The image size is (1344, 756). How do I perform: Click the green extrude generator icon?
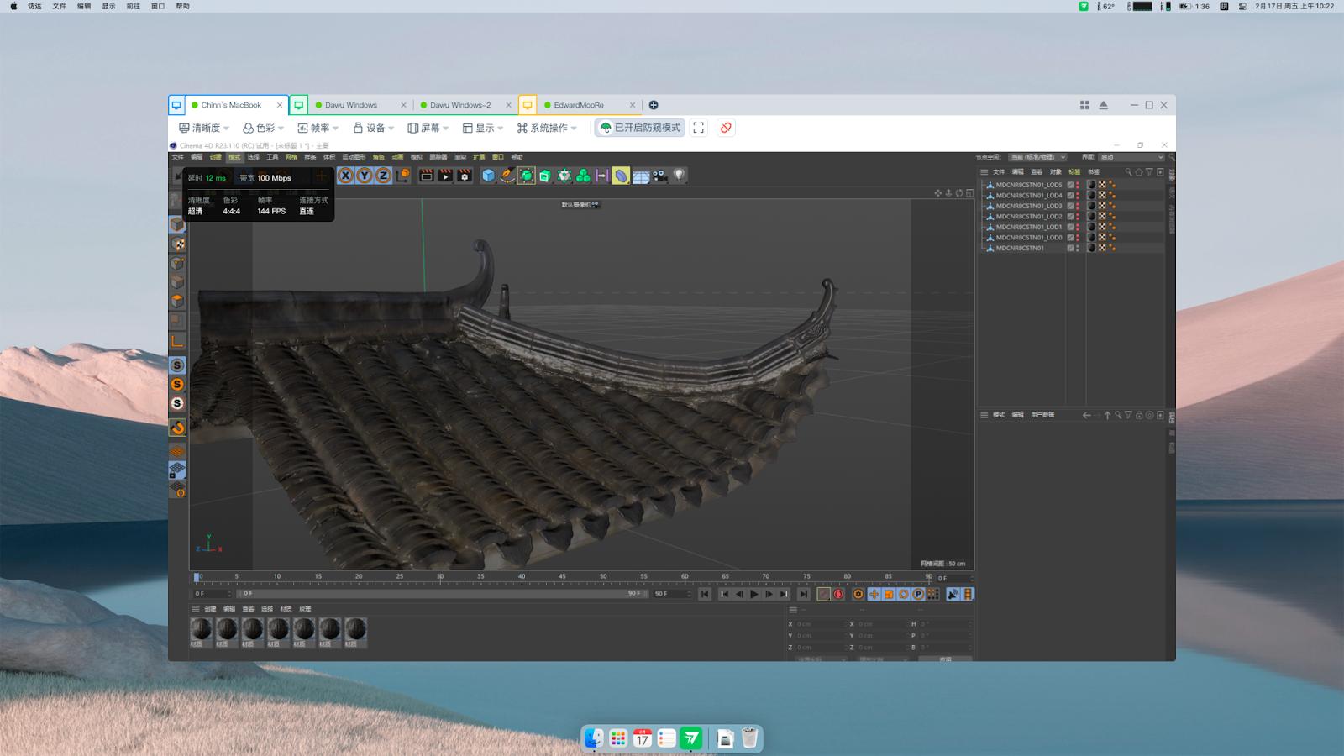tap(545, 176)
